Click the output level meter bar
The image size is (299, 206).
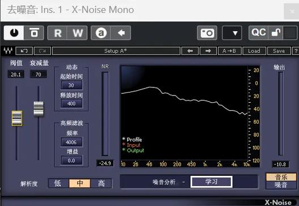click(x=280, y=113)
